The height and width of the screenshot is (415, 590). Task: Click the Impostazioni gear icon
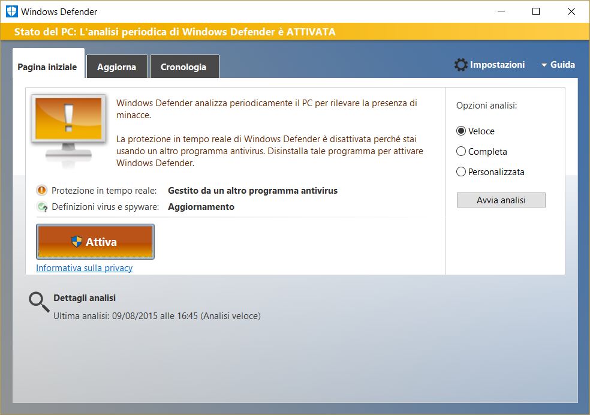[x=460, y=65]
